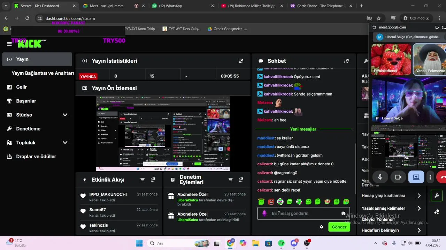This screenshot has width=446, height=250.
Task: Expand Yasaklanmış kelimeler option
Action: (419, 208)
